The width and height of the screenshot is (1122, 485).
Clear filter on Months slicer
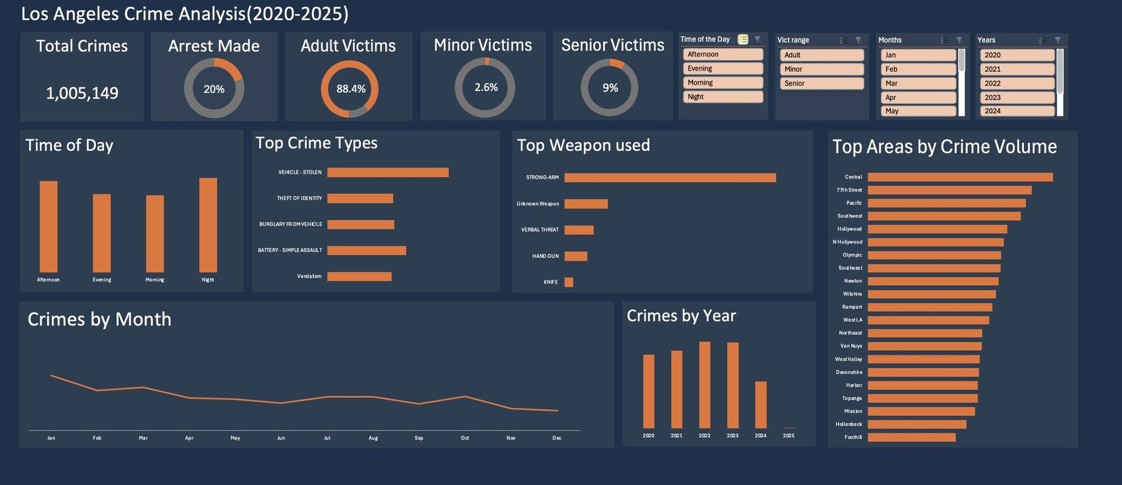pos(959,40)
